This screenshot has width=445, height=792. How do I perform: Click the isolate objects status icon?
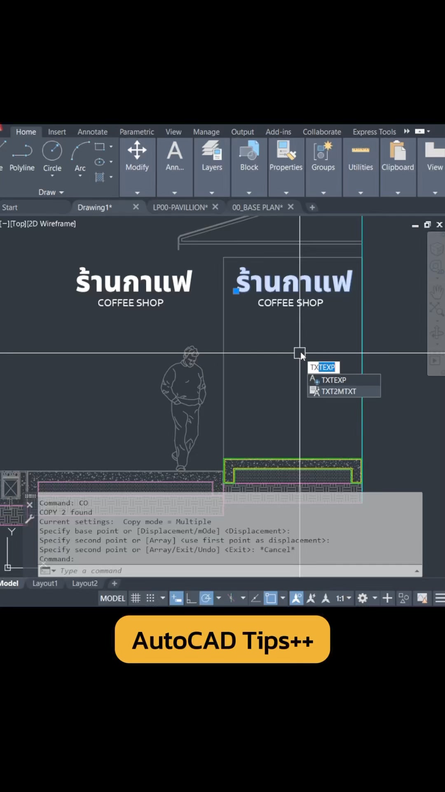[404, 598]
